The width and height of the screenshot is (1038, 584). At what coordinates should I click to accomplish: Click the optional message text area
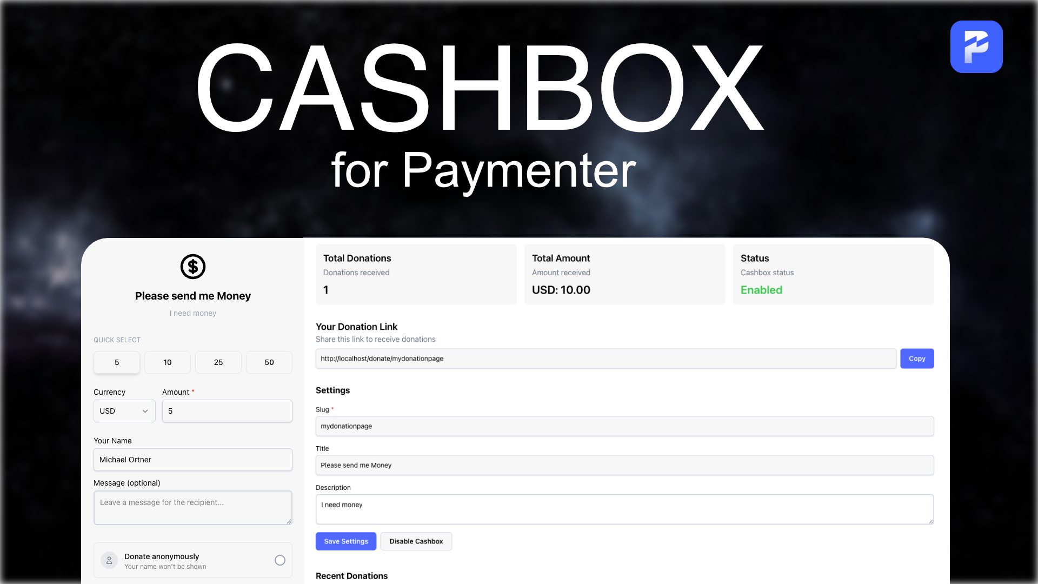tap(192, 507)
